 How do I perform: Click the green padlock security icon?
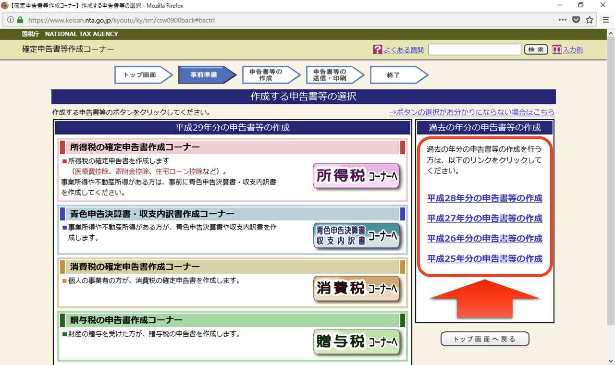tap(20, 20)
